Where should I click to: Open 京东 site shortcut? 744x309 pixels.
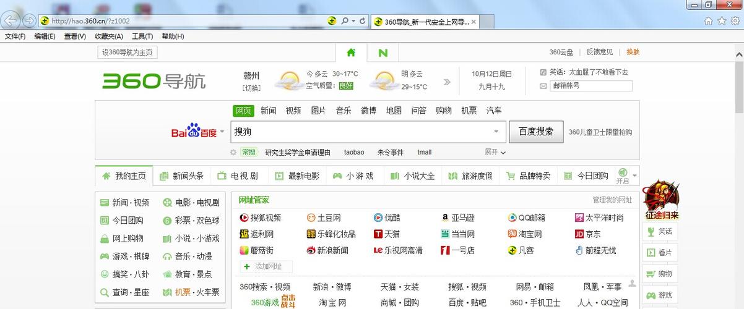587,234
